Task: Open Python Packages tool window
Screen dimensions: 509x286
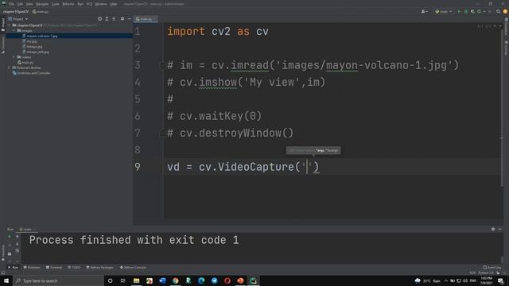Action: pyautogui.click(x=99, y=268)
